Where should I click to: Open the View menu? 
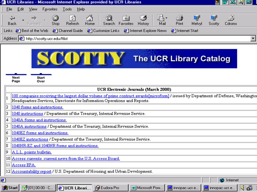[x=33, y=9]
